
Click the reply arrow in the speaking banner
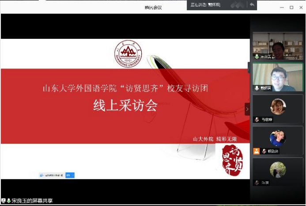coord(252,5)
